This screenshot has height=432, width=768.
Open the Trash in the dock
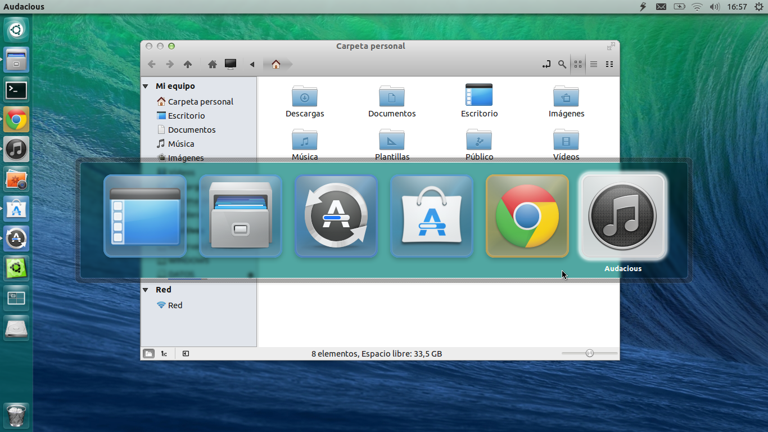click(x=16, y=416)
